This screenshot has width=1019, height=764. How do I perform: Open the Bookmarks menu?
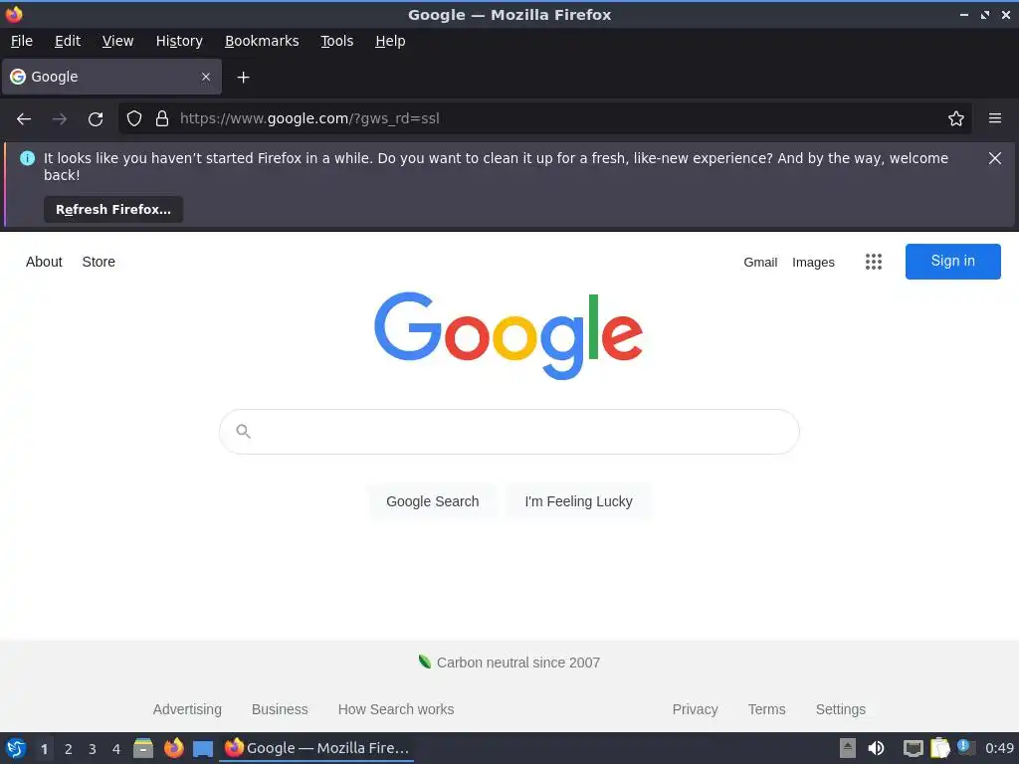coord(262,41)
